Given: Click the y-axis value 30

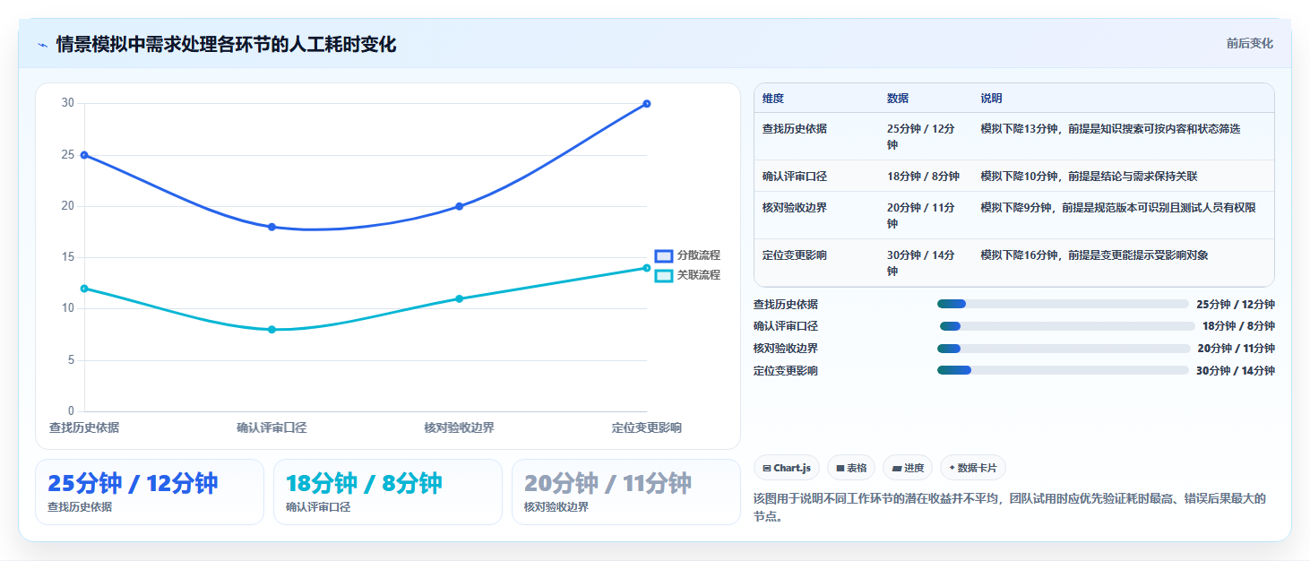Looking at the screenshot, I should [x=68, y=103].
